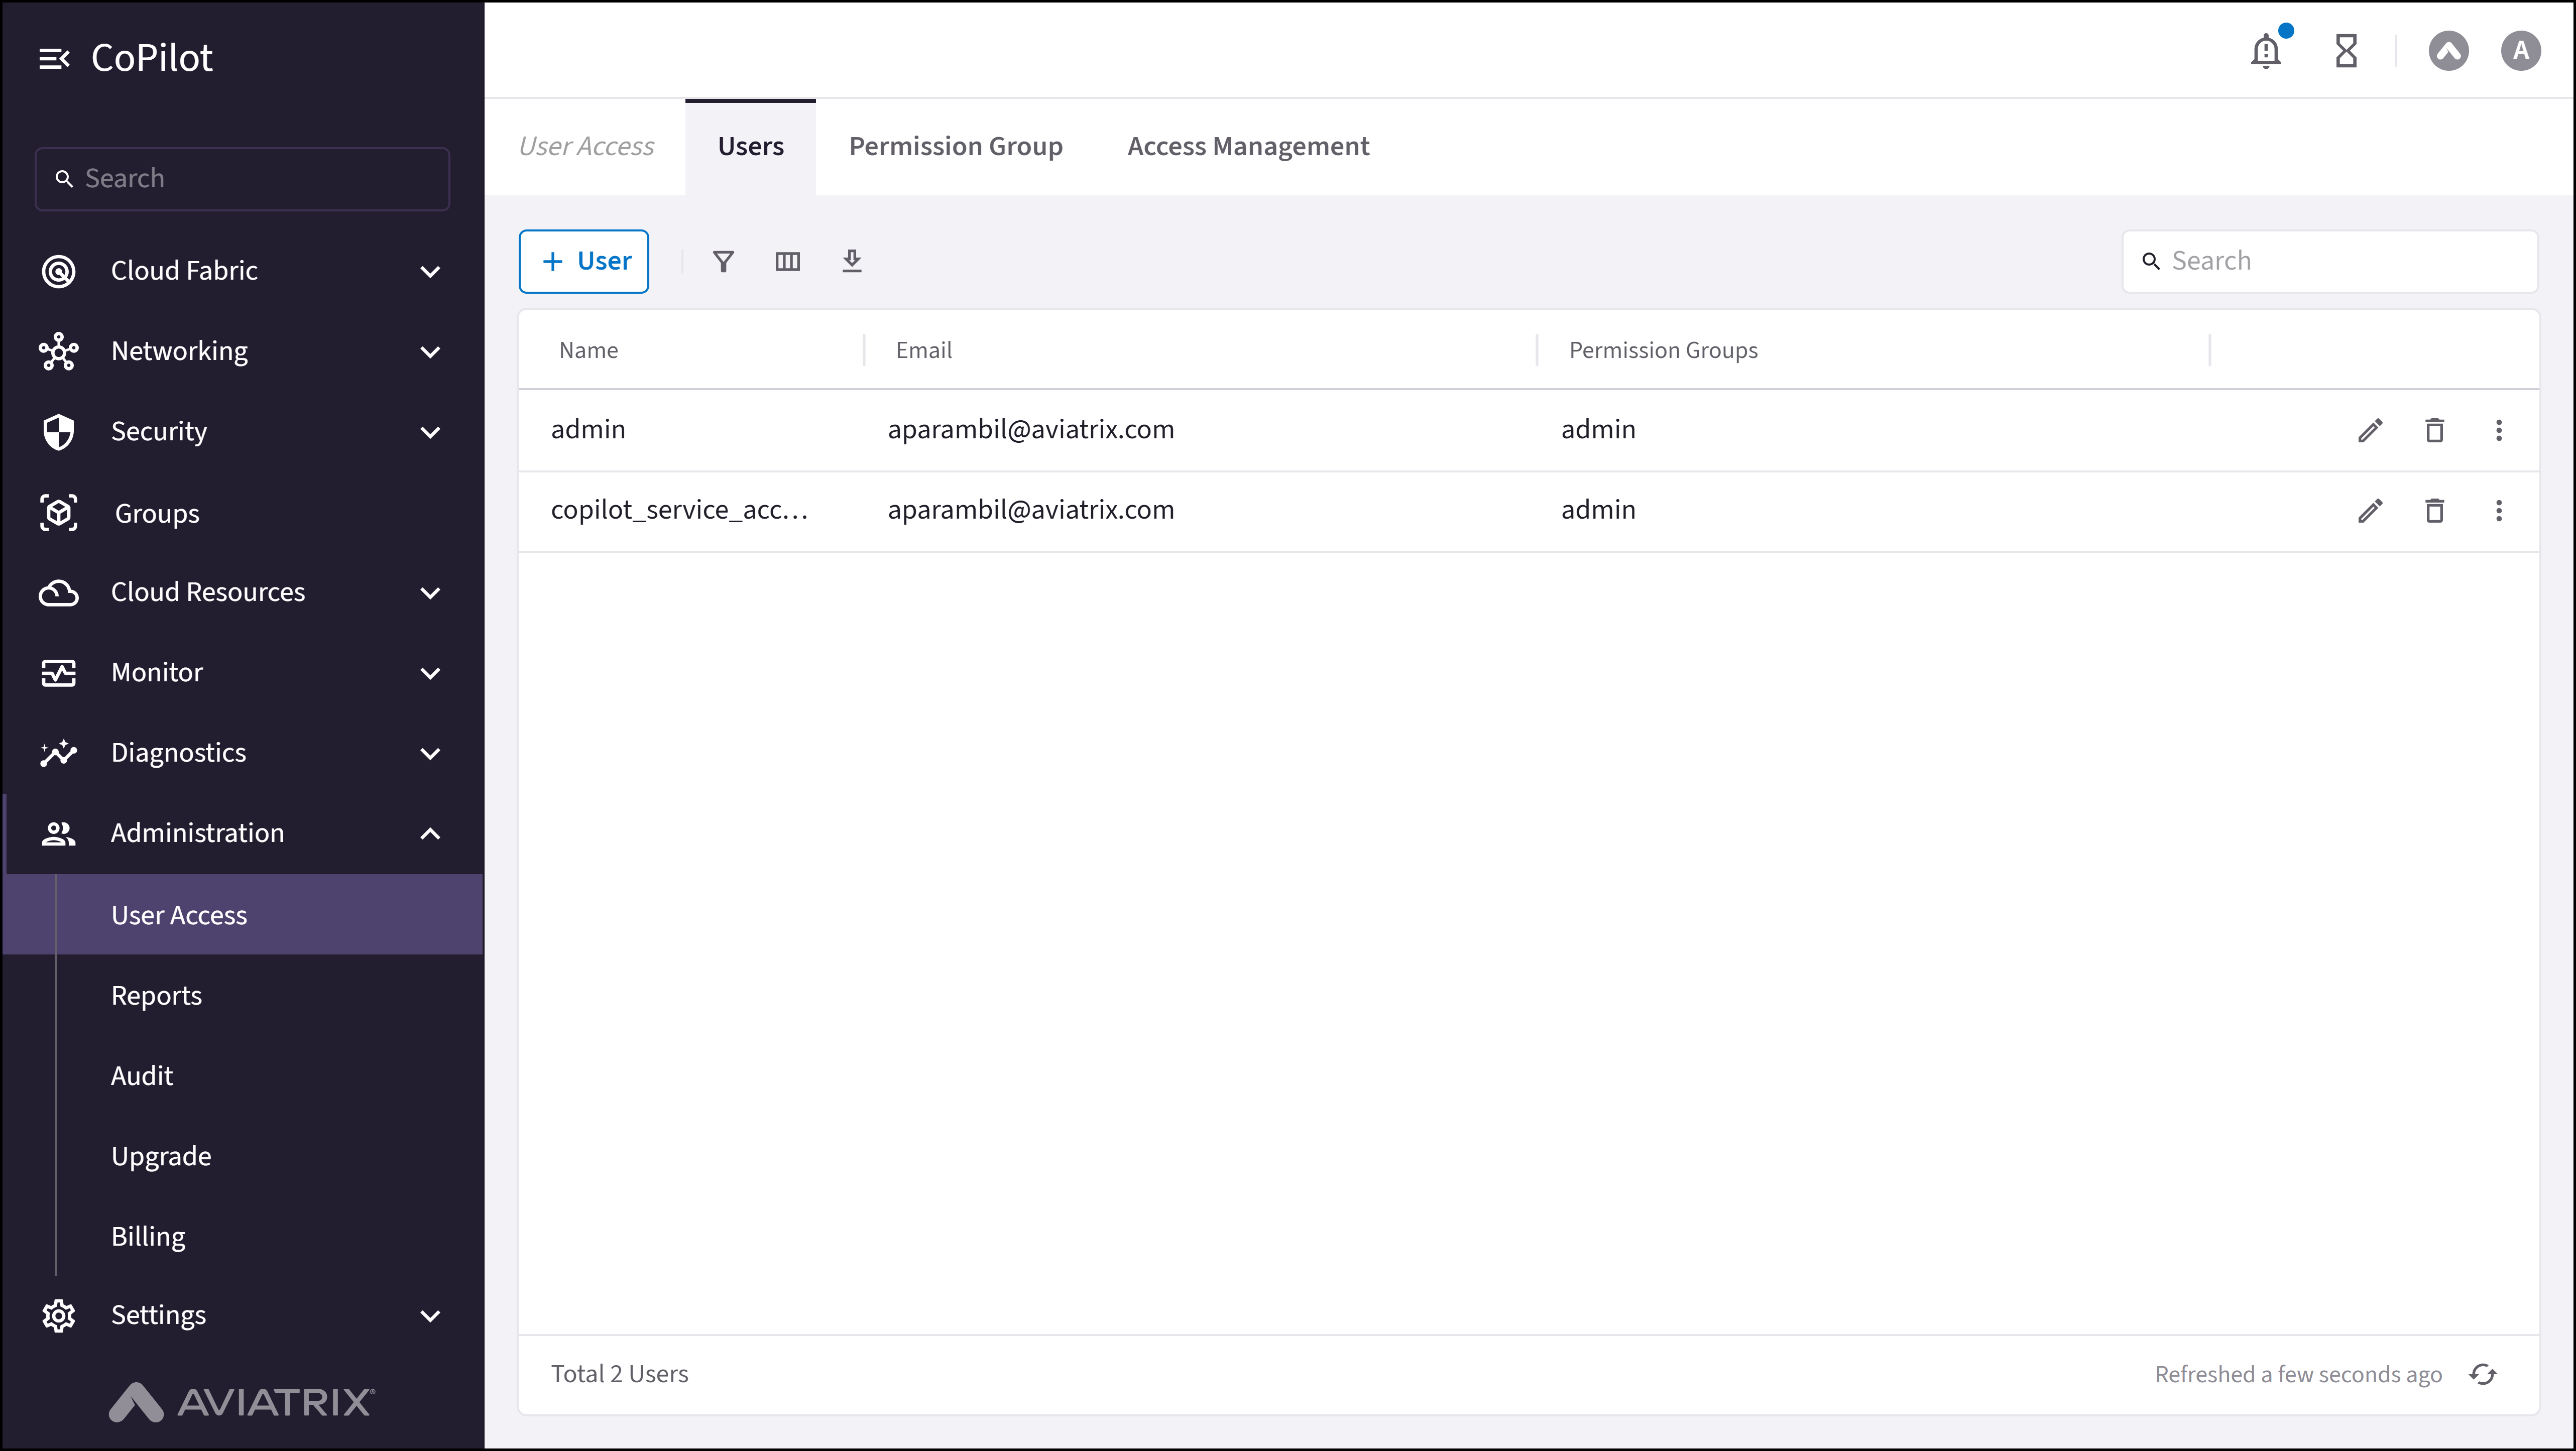Viewport: 2576px width, 1451px height.
Task: Switch to the Permission Group tab
Action: point(955,147)
